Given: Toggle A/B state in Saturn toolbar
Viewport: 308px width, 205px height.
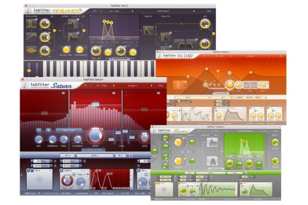Looking at the screenshot, I should point(98,86).
